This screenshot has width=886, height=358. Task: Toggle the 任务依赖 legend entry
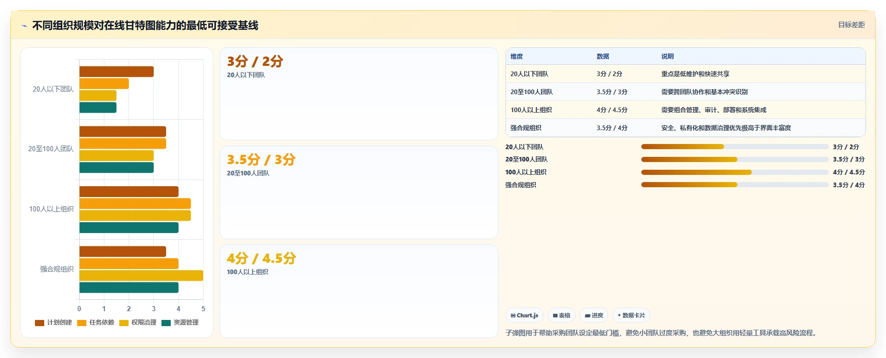[96, 323]
